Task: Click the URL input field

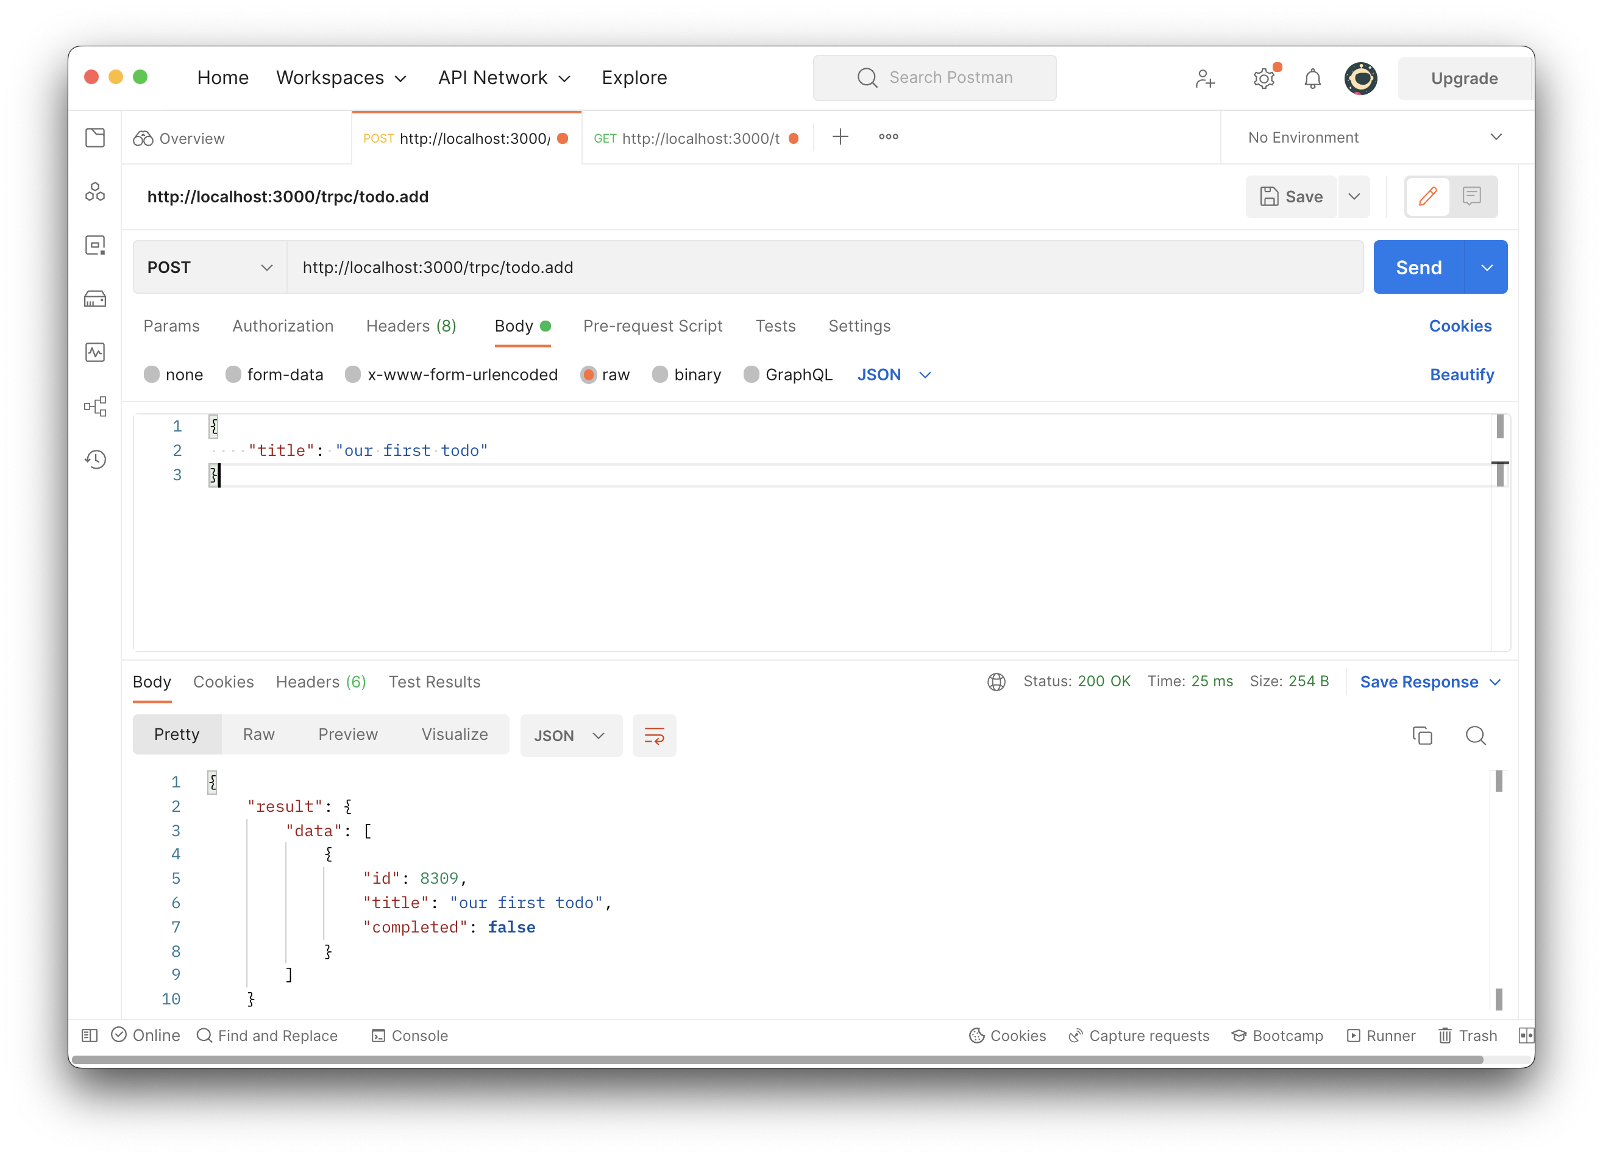Action: point(822,266)
